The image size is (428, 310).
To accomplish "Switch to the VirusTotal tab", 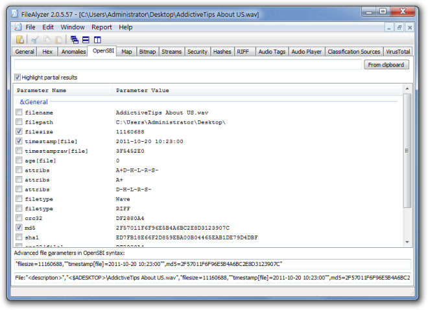I will [398, 52].
